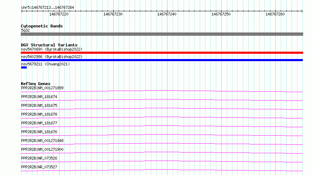Screen dimensions: 313x175
Task: Select the 5q32 band label
Action: tap(25, 30)
